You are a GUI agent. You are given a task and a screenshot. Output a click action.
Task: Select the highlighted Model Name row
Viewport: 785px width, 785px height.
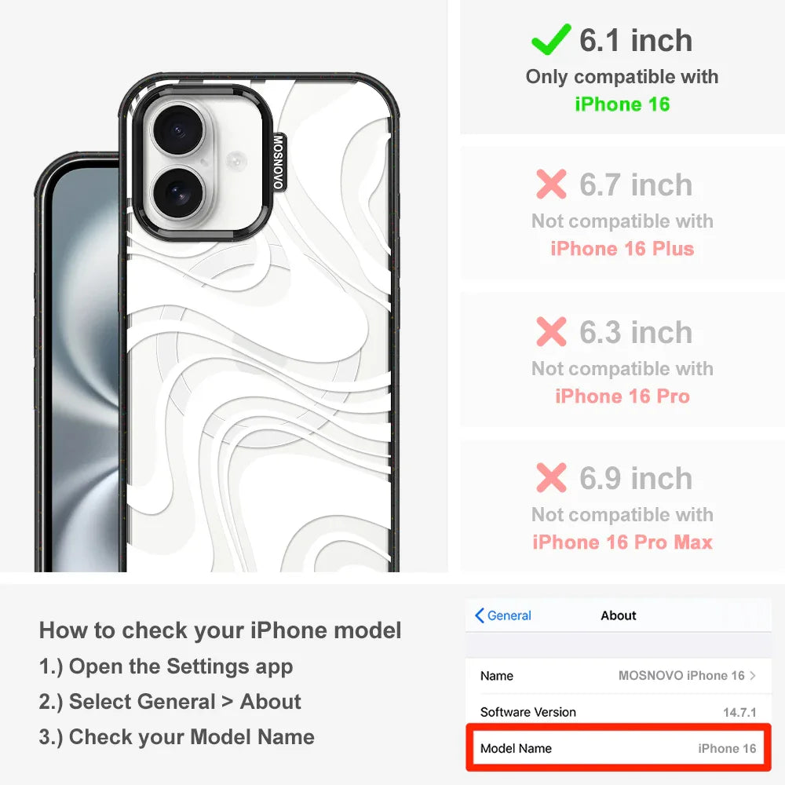click(619, 748)
